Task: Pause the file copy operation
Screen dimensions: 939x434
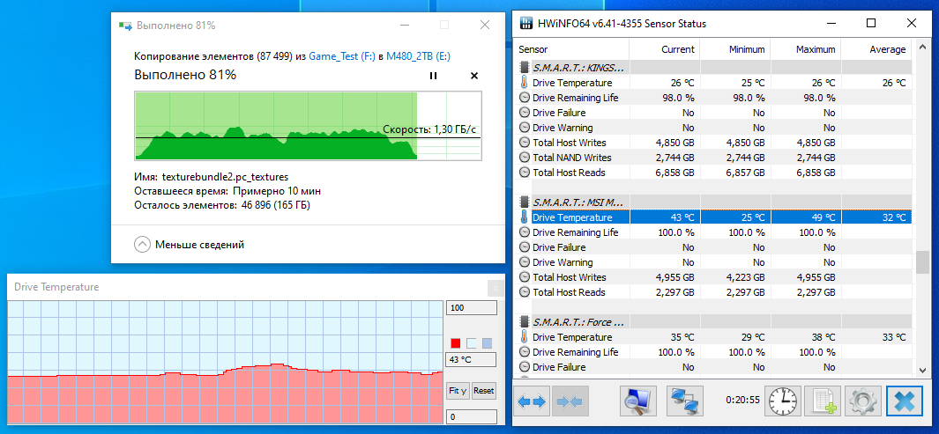Action: 433,76
